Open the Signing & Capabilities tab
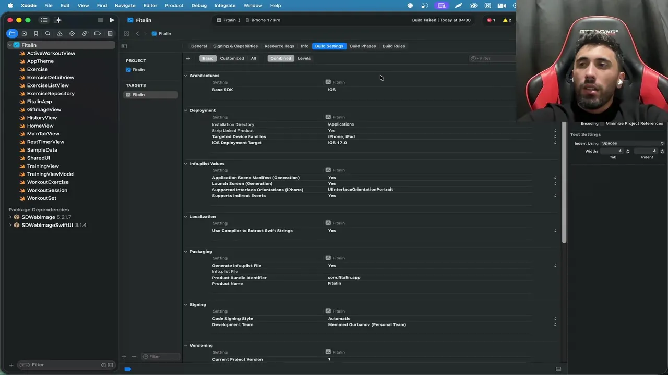The width and height of the screenshot is (668, 375). (x=235, y=46)
